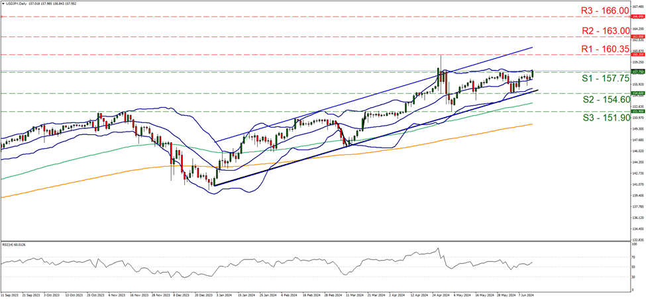Click the red 166.000 price tag on axis
This screenshot has height=299, width=646.
[x=636, y=17]
